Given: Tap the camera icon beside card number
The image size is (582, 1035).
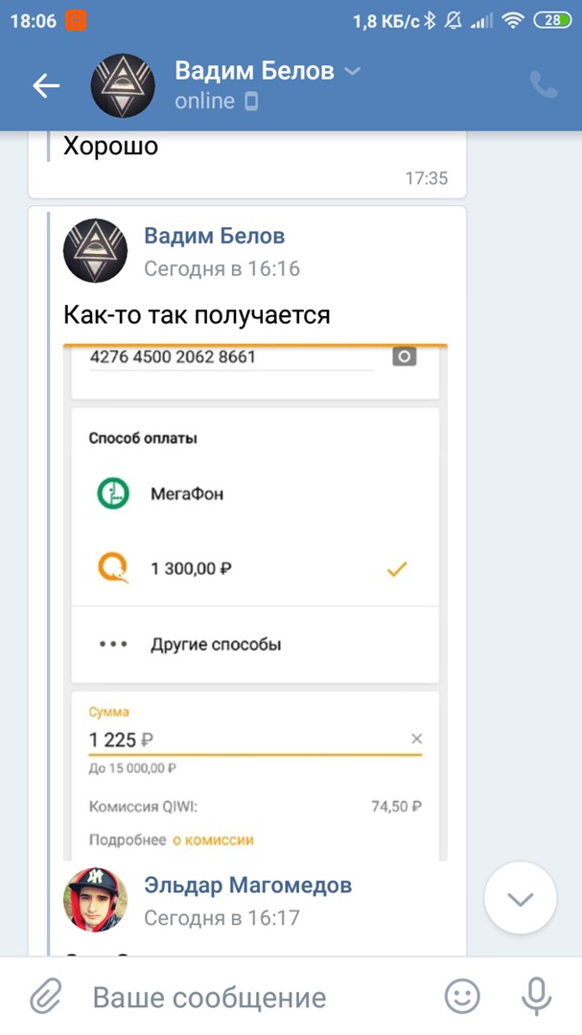Looking at the screenshot, I should click(405, 356).
